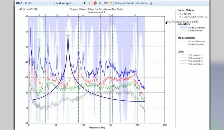Select the Modal Domain legend entry
This screenshot has width=224, height=130.
(195, 30)
